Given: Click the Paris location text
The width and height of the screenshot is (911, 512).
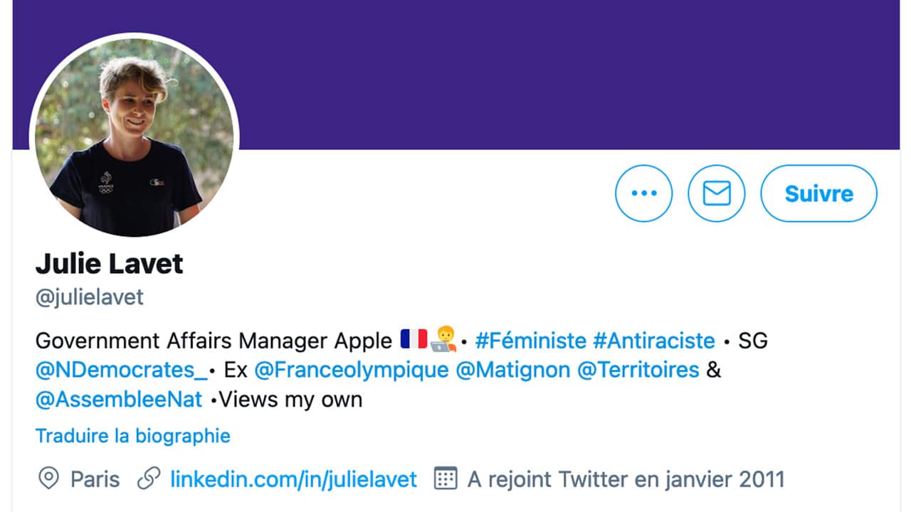Looking at the screenshot, I should pos(95,479).
